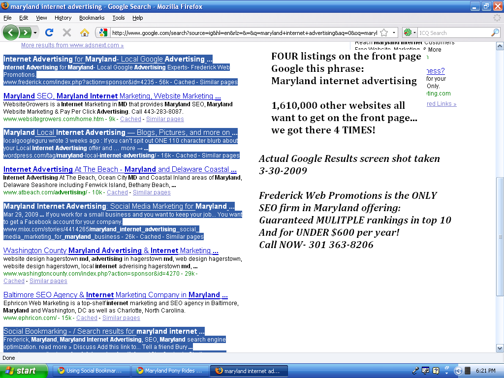
Task: Click the partly hidden 'red Links »' link
Action: pos(441,103)
